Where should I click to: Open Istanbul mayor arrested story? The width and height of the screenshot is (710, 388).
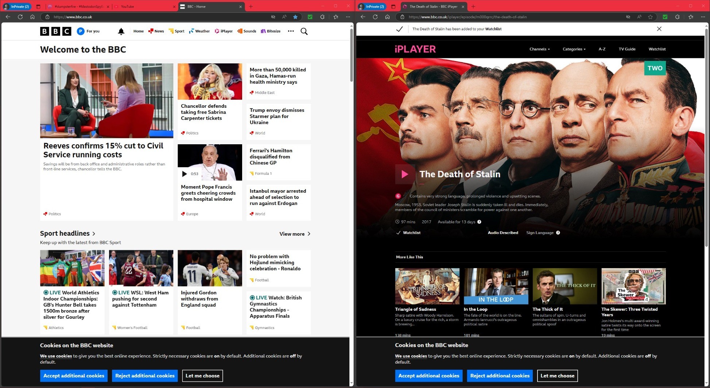[278, 197]
